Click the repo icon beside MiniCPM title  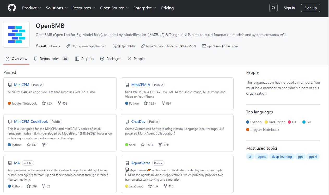click(x=10, y=85)
